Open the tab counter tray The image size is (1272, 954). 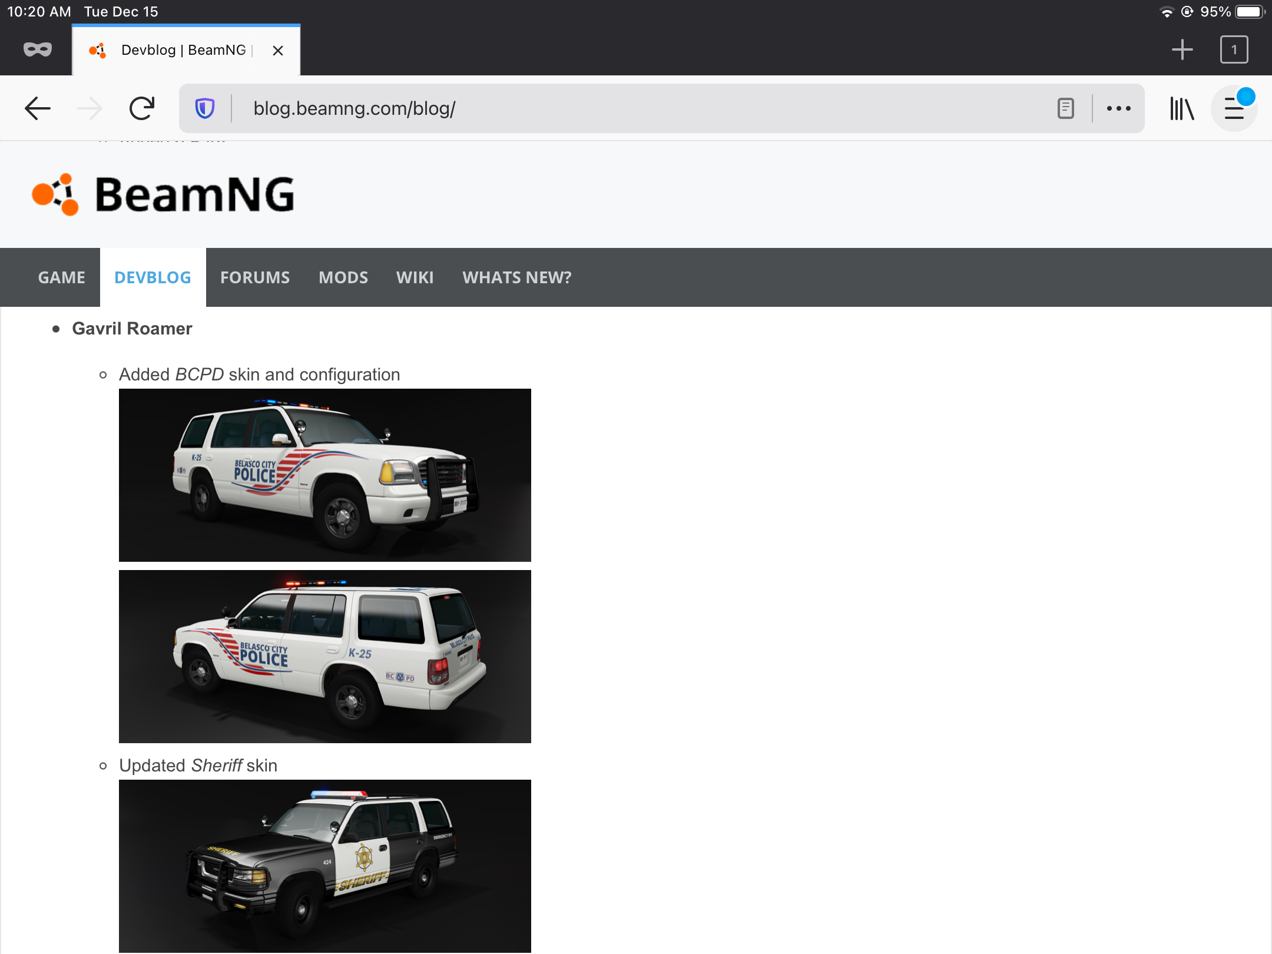coord(1234,50)
